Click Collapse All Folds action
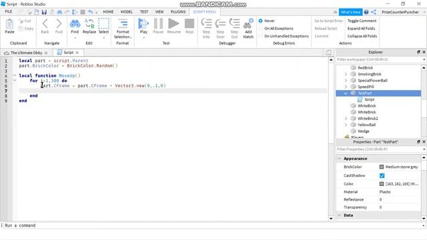427x240 pixels. [362, 36]
